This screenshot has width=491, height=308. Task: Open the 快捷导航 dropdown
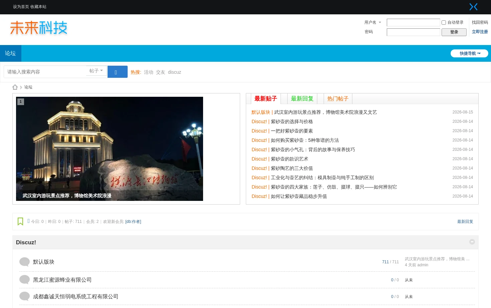469,53
